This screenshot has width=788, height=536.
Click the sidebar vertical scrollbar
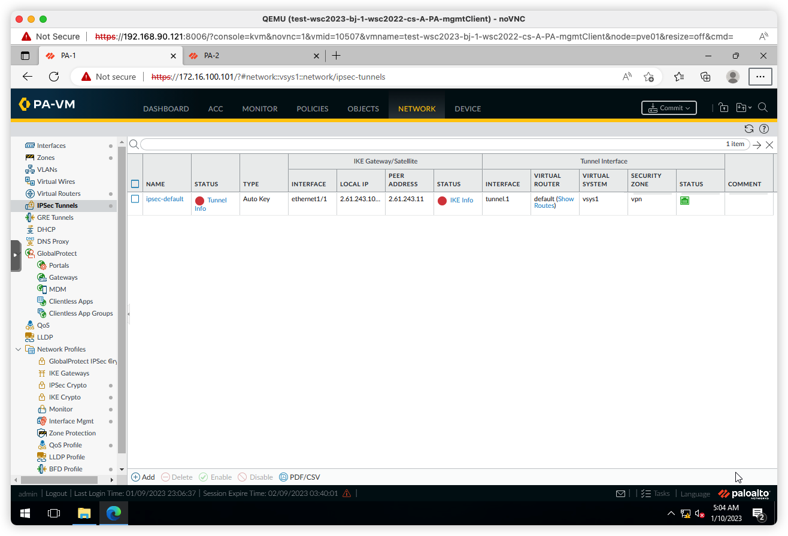coord(122,299)
